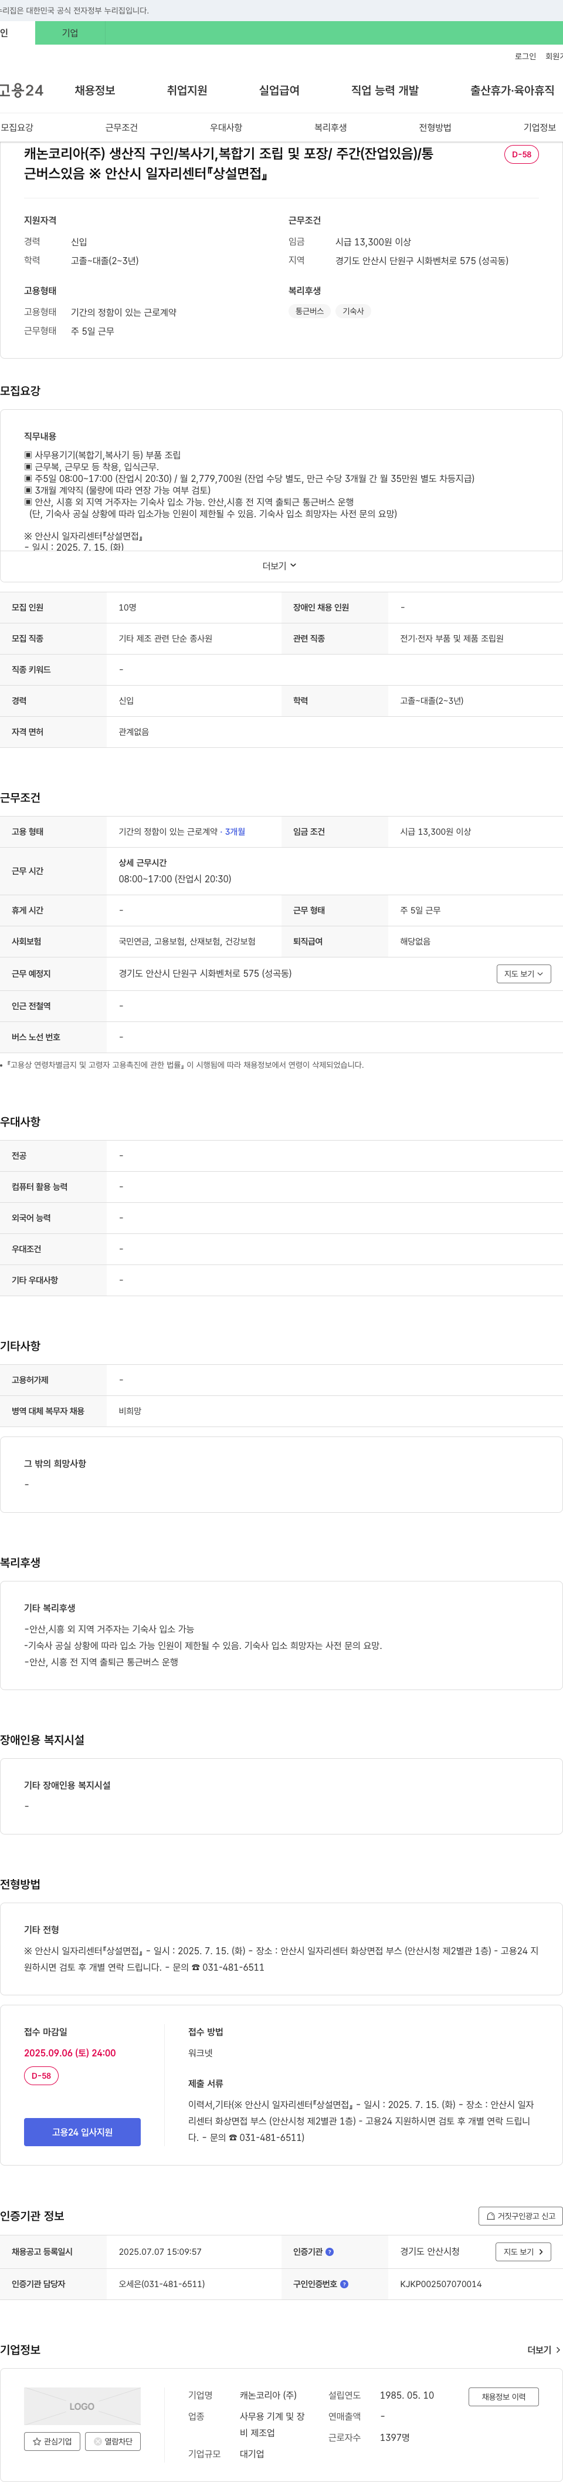Switch to the 기업 tab
563x2482 pixels.
tap(70, 33)
